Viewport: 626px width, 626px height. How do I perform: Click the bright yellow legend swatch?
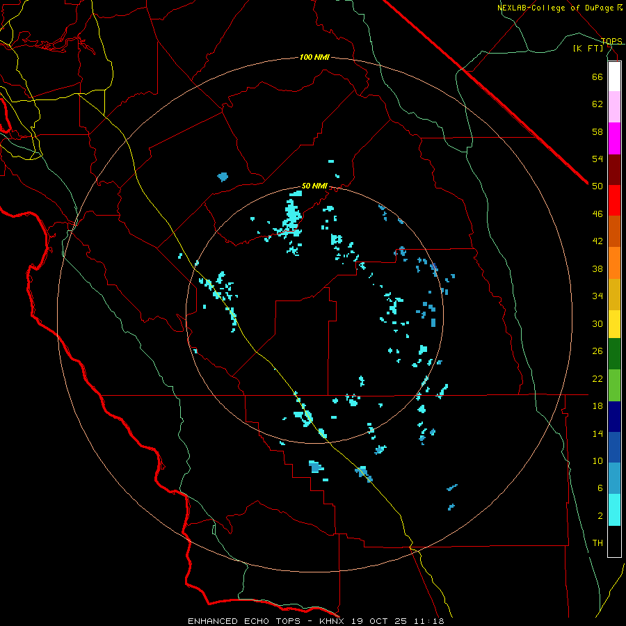(614, 324)
